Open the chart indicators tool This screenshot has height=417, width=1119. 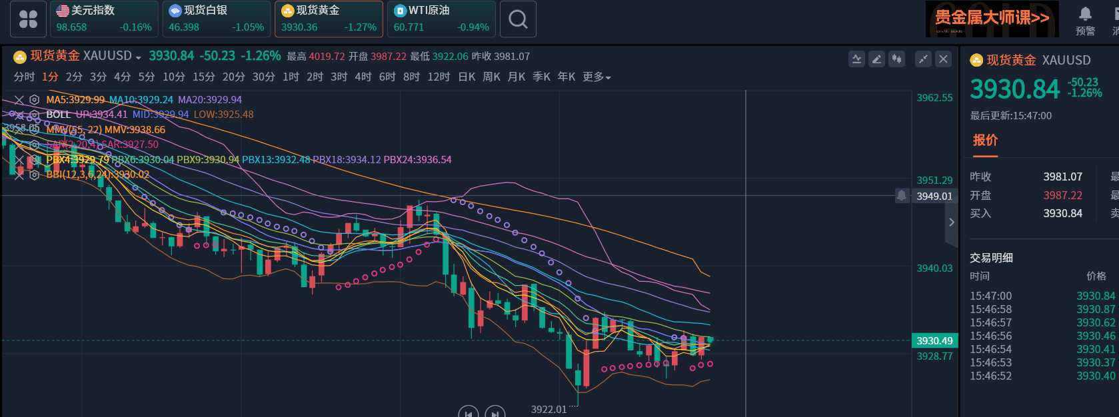click(x=856, y=59)
